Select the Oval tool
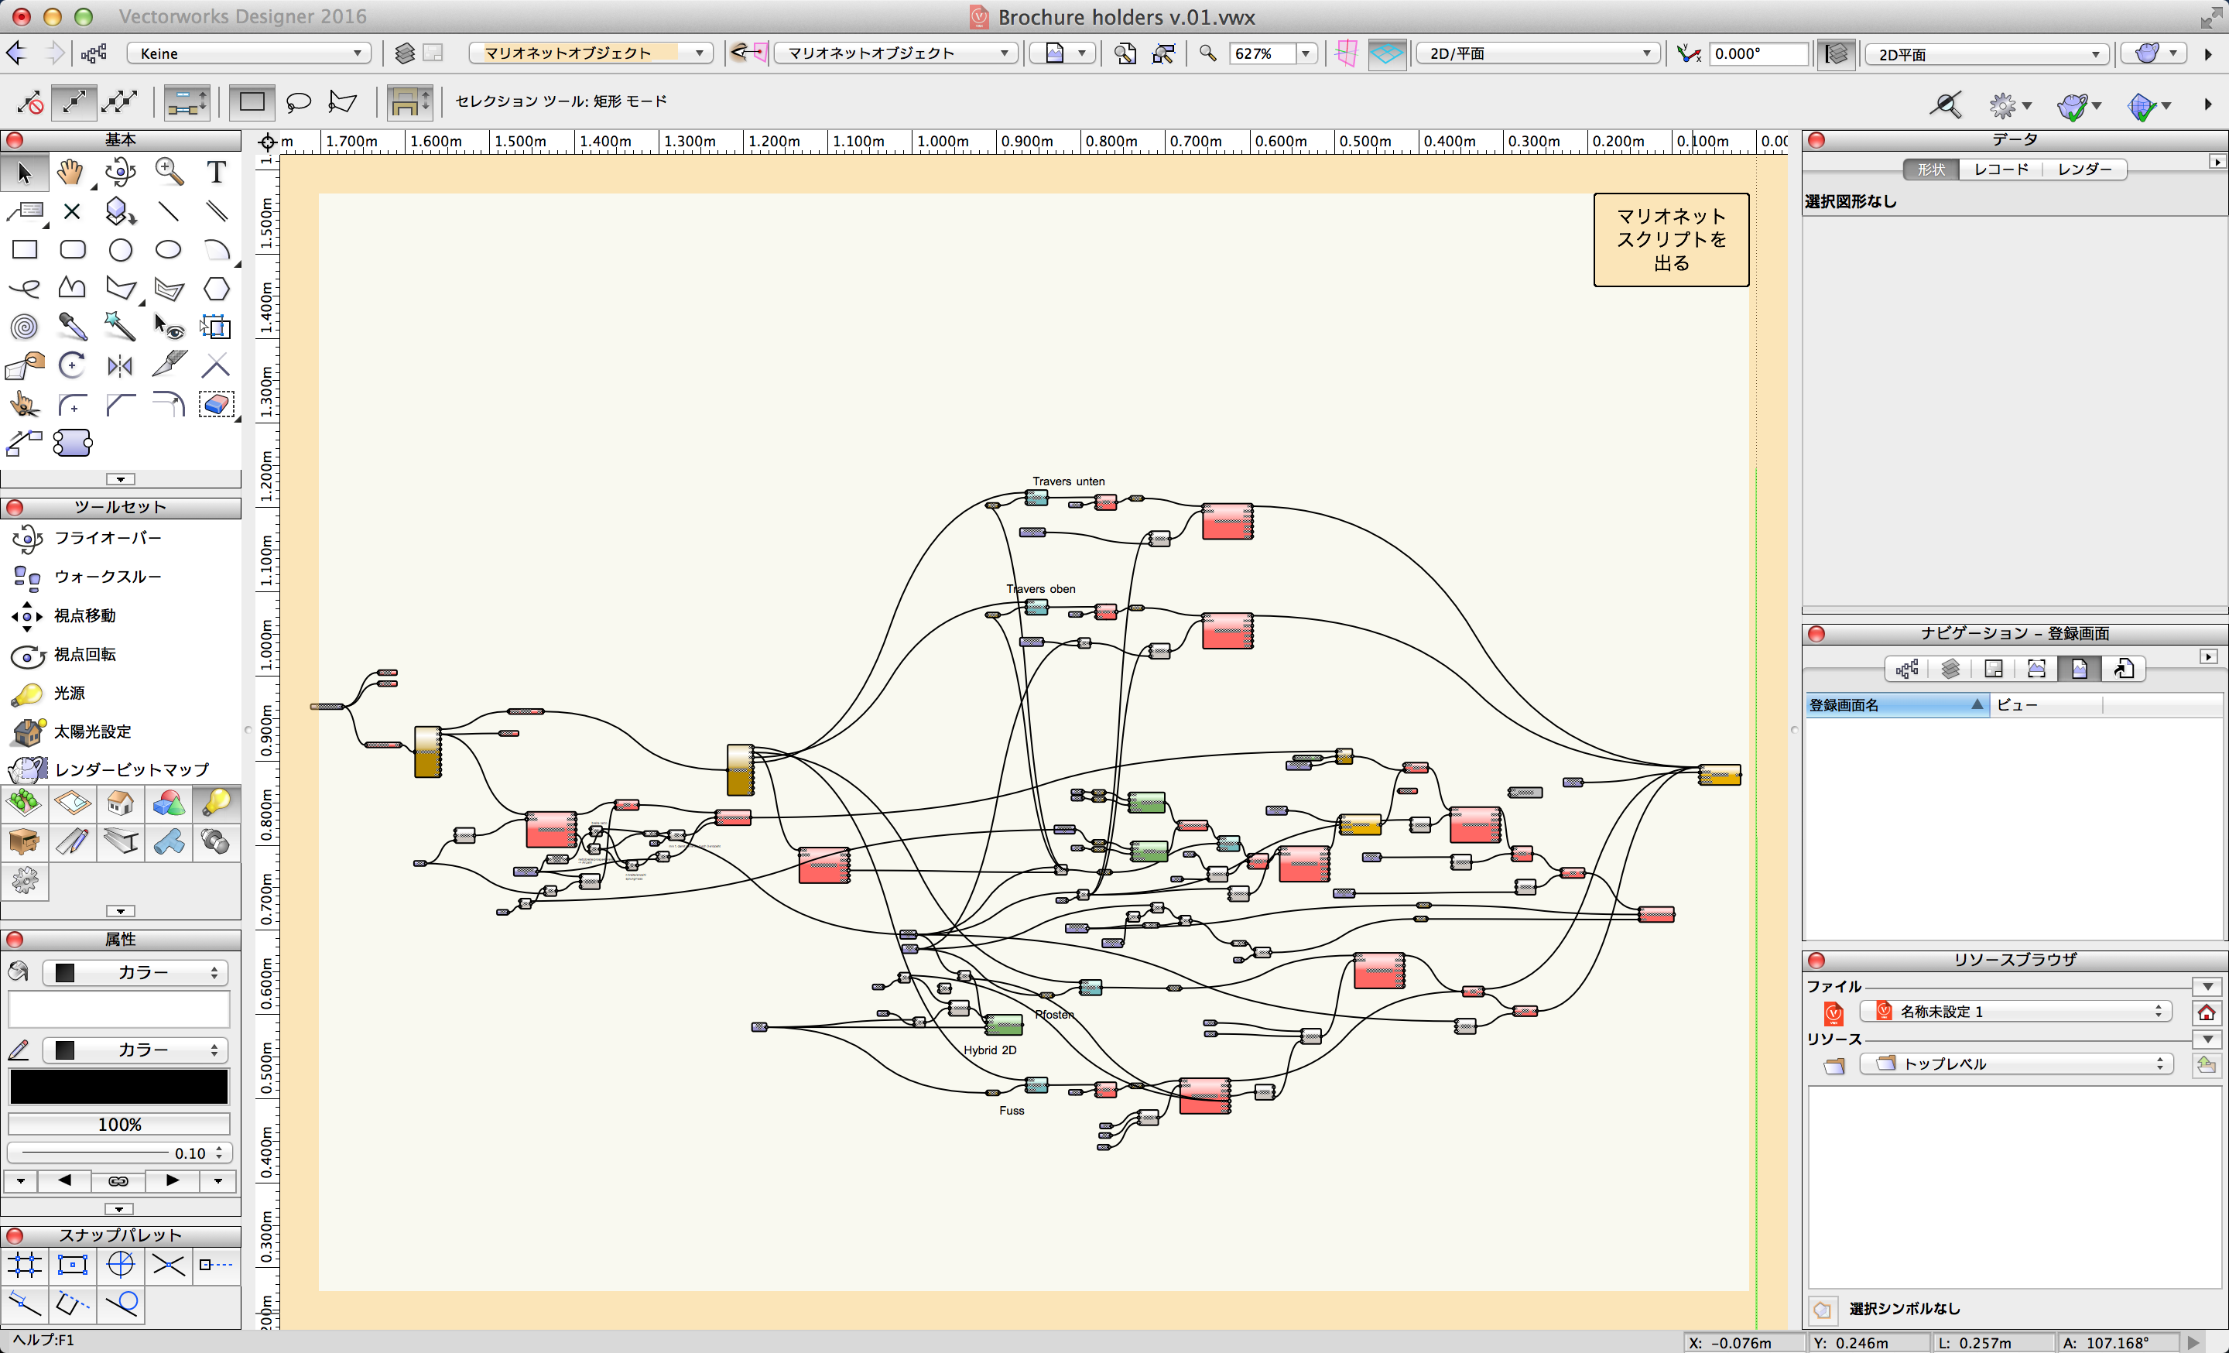The width and height of the screenshot is (2229, 1353). tap(168, 249)
